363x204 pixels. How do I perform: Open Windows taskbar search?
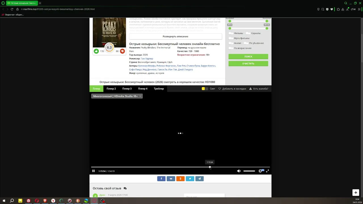tap(12, 201)
